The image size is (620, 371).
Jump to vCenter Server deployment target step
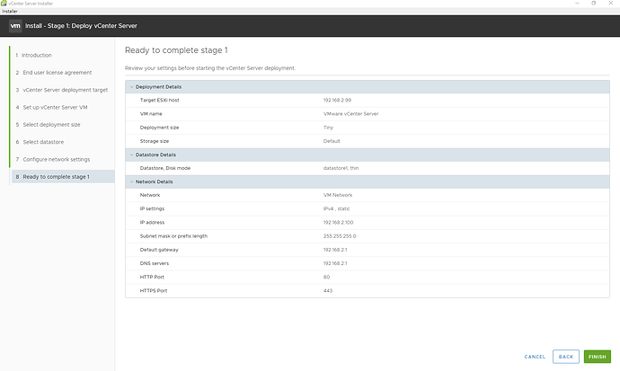coord(61,90)
